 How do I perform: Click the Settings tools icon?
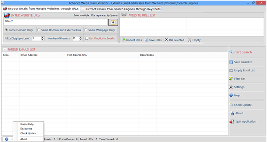[x=231, y=87]
